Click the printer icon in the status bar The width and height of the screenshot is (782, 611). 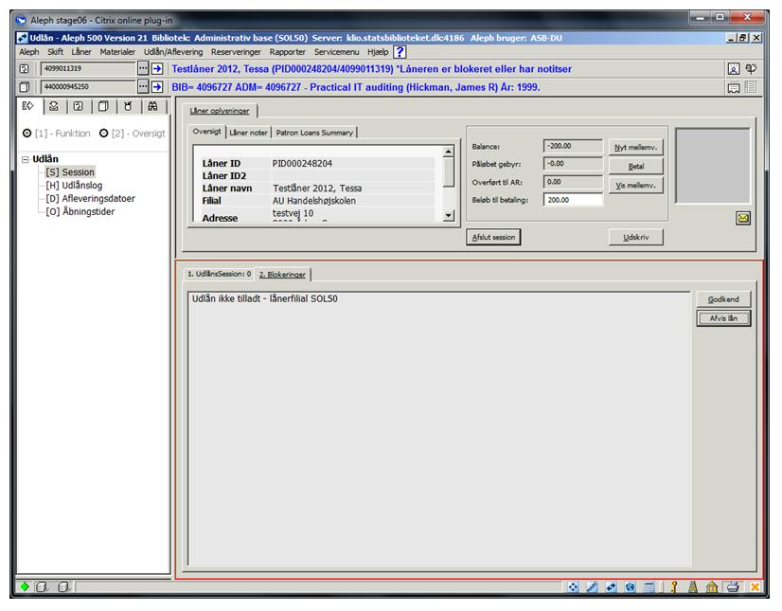click(x=733, y=588)
